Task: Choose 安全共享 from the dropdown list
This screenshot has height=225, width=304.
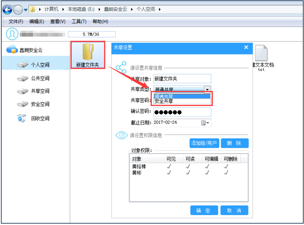Action: (182, 101)
